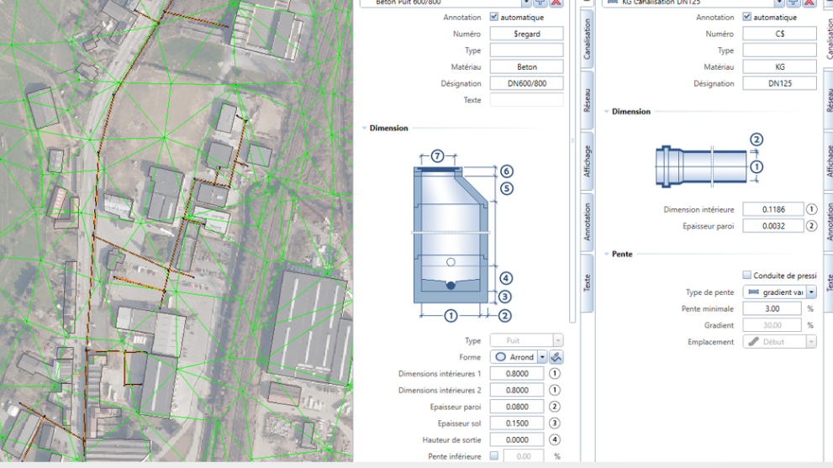The width and height of the screenshot is (833, 468).
Task: Click circled 3 beside Epaisseur sol field
Action: (555, 423)
